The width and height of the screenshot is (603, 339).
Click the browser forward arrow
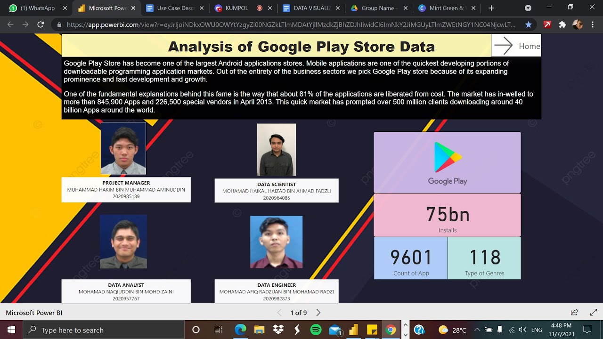(25, 24)
